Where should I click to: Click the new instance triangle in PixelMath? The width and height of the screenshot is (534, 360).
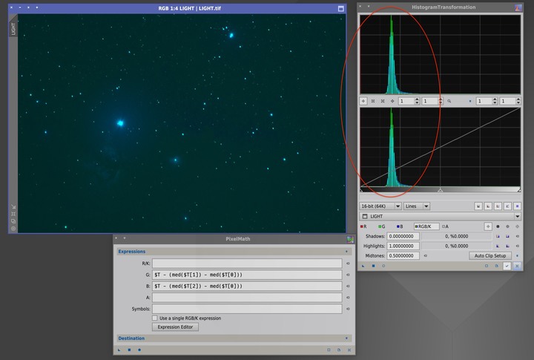click(119, 350)
